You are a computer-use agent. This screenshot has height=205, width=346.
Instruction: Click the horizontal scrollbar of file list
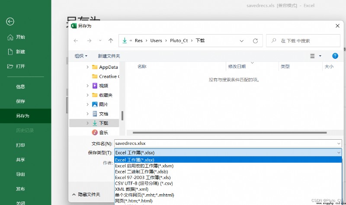point(230,133)
